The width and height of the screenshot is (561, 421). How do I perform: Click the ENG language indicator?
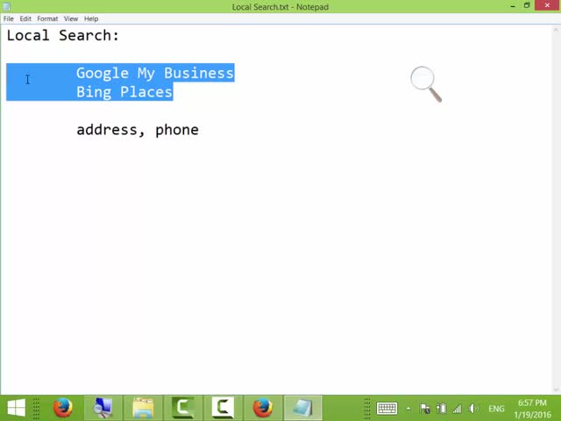tap(496, 409)
